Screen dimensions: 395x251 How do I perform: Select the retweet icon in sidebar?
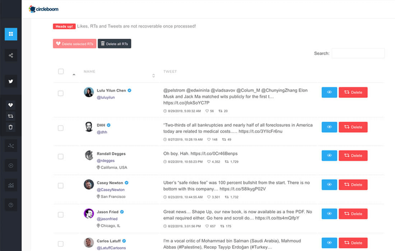click(x=10, y=116)
